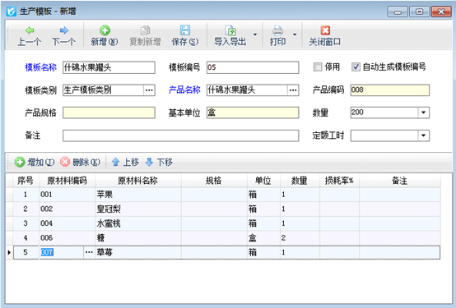Open the 打印 dropdown arrow
Image resolution: width=456 pixels, height=308 pixels.
pyautogui.click(x=295, y=34)
